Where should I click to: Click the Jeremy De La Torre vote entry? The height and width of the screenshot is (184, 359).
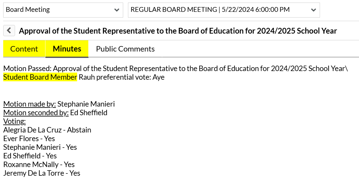coord(42,173)
